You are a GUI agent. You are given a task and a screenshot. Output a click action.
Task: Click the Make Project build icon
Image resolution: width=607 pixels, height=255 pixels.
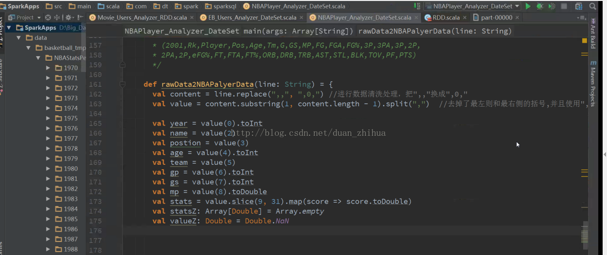pos(417,6)
